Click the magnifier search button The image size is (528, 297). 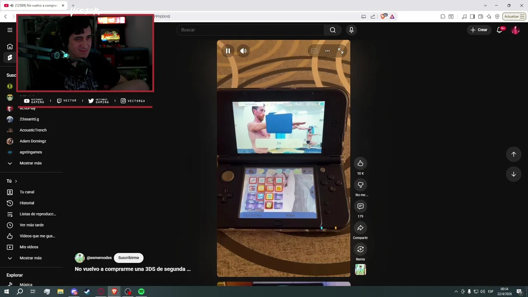click(332, 30)
